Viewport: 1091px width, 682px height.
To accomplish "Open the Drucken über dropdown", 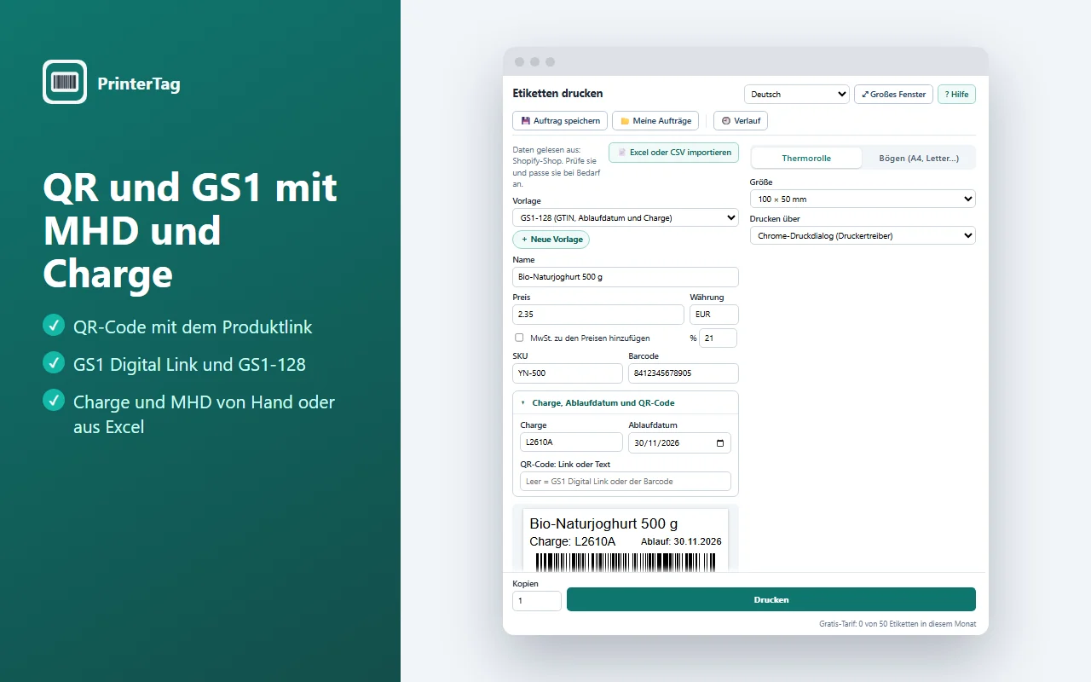I will tap(863, 235).
